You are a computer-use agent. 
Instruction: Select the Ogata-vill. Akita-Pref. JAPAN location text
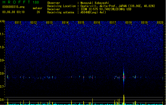click(118, 6)
